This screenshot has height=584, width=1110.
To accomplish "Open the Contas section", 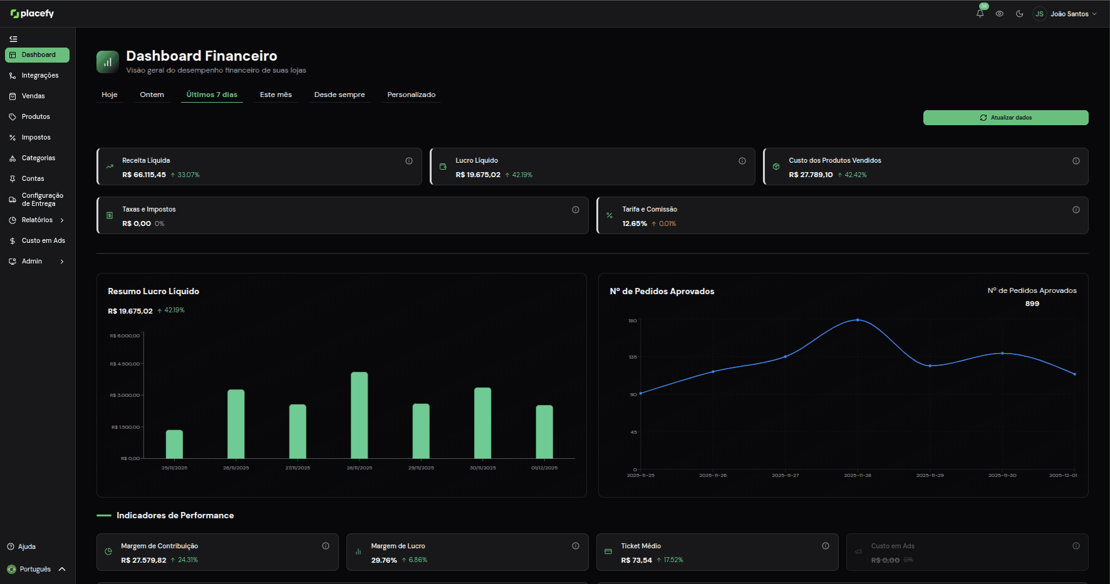I will pos(33,178).
